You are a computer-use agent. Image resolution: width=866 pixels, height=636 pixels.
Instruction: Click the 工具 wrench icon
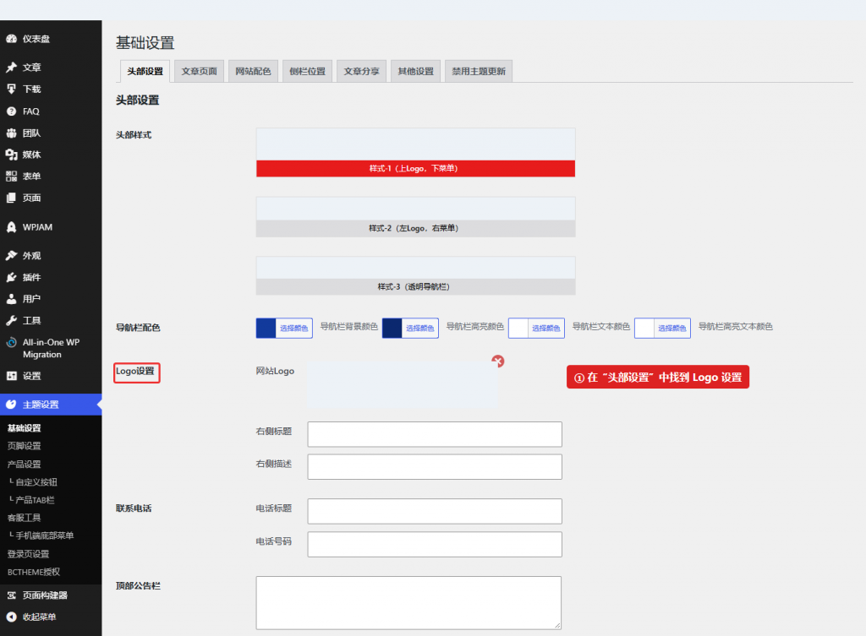point(11,320)
